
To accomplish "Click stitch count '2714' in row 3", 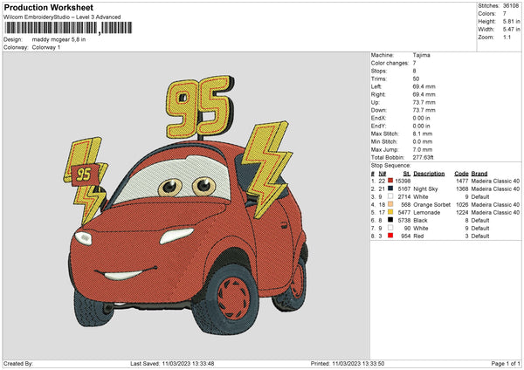I will point(404,196).
